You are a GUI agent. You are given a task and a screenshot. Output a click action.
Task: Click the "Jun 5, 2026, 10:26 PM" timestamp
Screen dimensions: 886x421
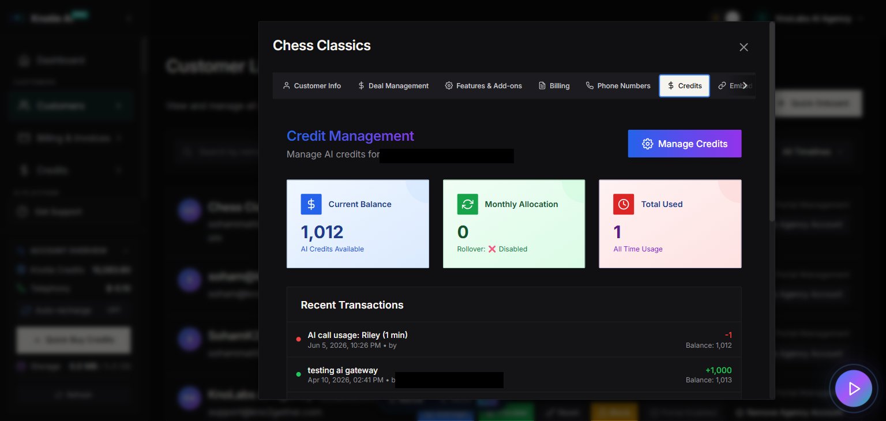[344, 345]
